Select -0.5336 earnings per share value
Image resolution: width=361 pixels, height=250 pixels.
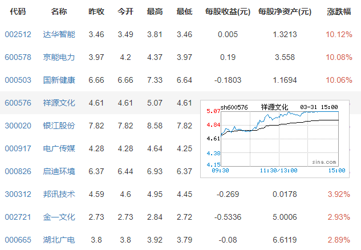(x=228, y=217)
